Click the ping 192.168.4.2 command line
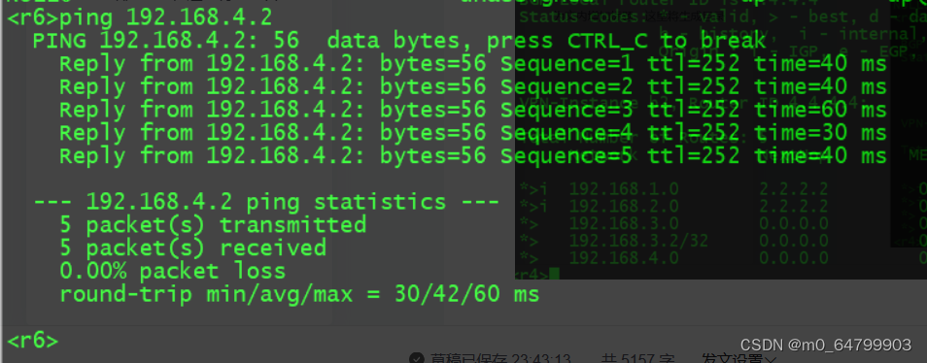Screen dimensions: 927x363 [x=140, y=18]
